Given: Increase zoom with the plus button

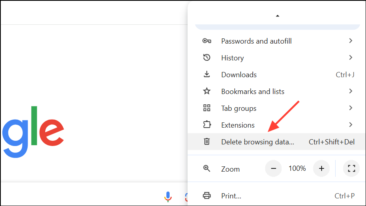Looking at the screenshot, I should pyautogui.click(x=322, y=168).
